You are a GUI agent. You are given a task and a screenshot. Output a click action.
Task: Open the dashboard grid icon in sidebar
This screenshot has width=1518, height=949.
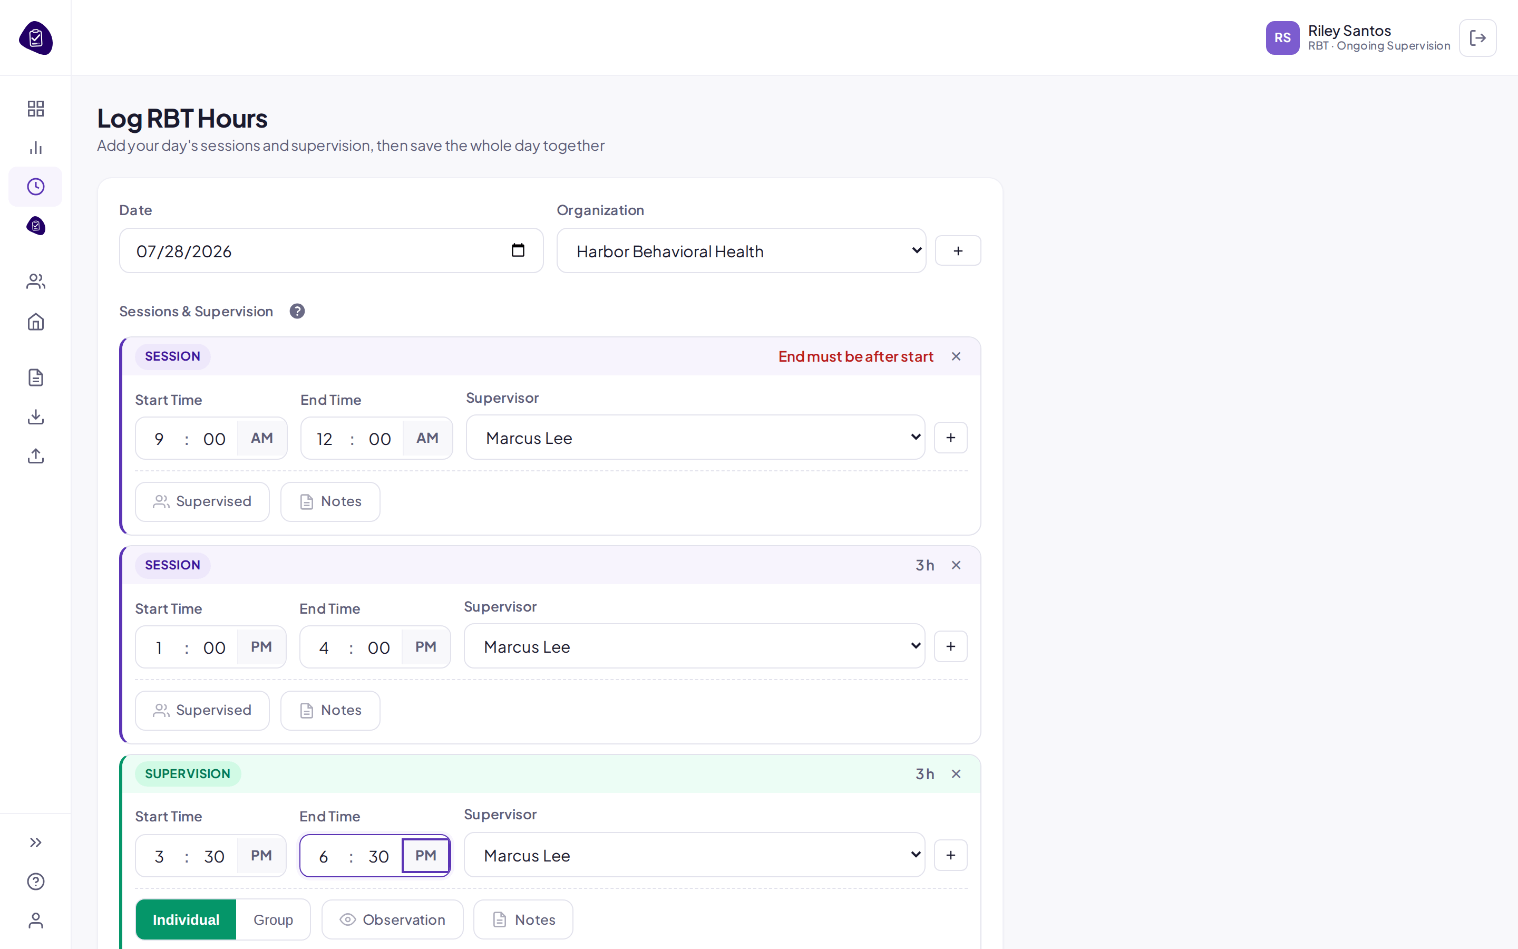pos(36,109)
